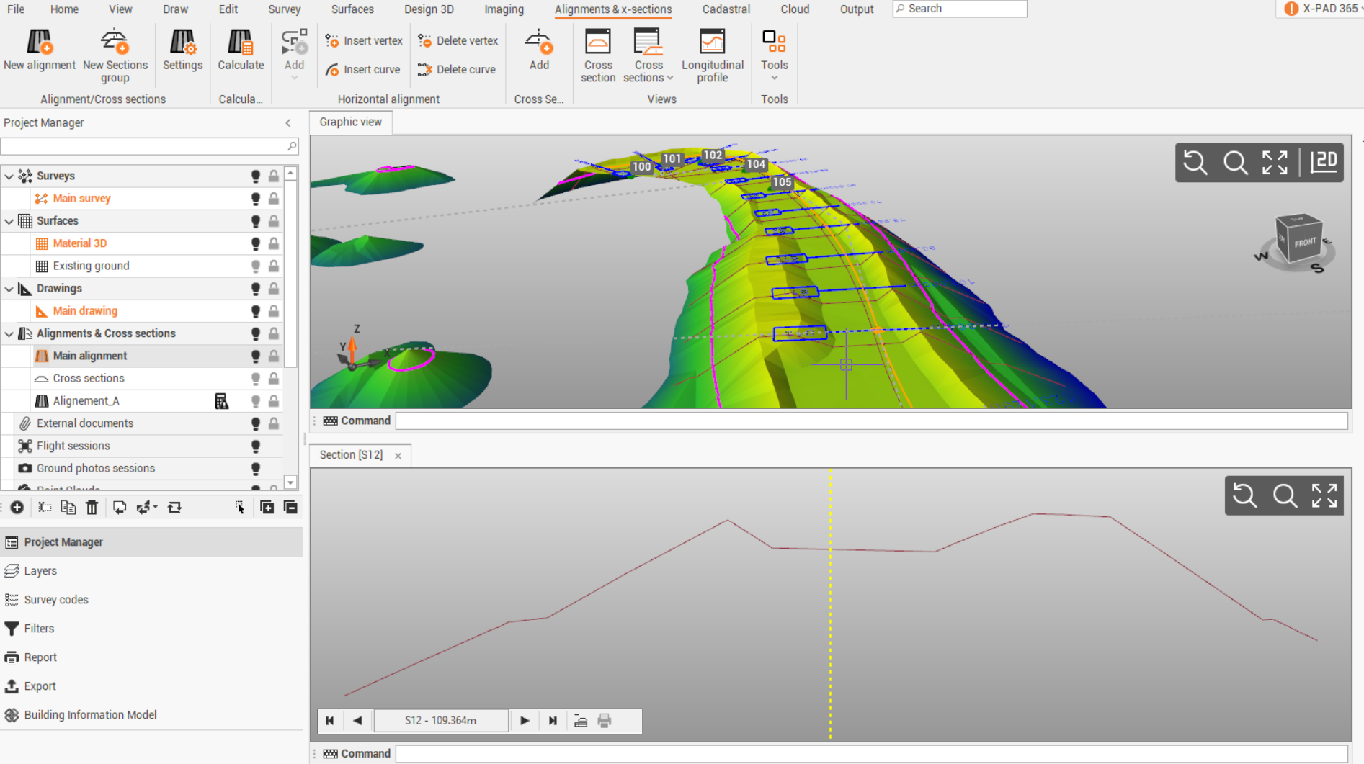Screen dimensions: 1364x764
Task: Open the Building Information Model panel
Action: pos(90,715)
